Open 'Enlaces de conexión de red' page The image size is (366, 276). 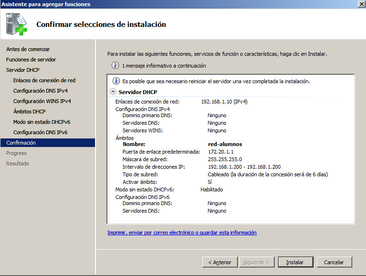pos(44,80)
